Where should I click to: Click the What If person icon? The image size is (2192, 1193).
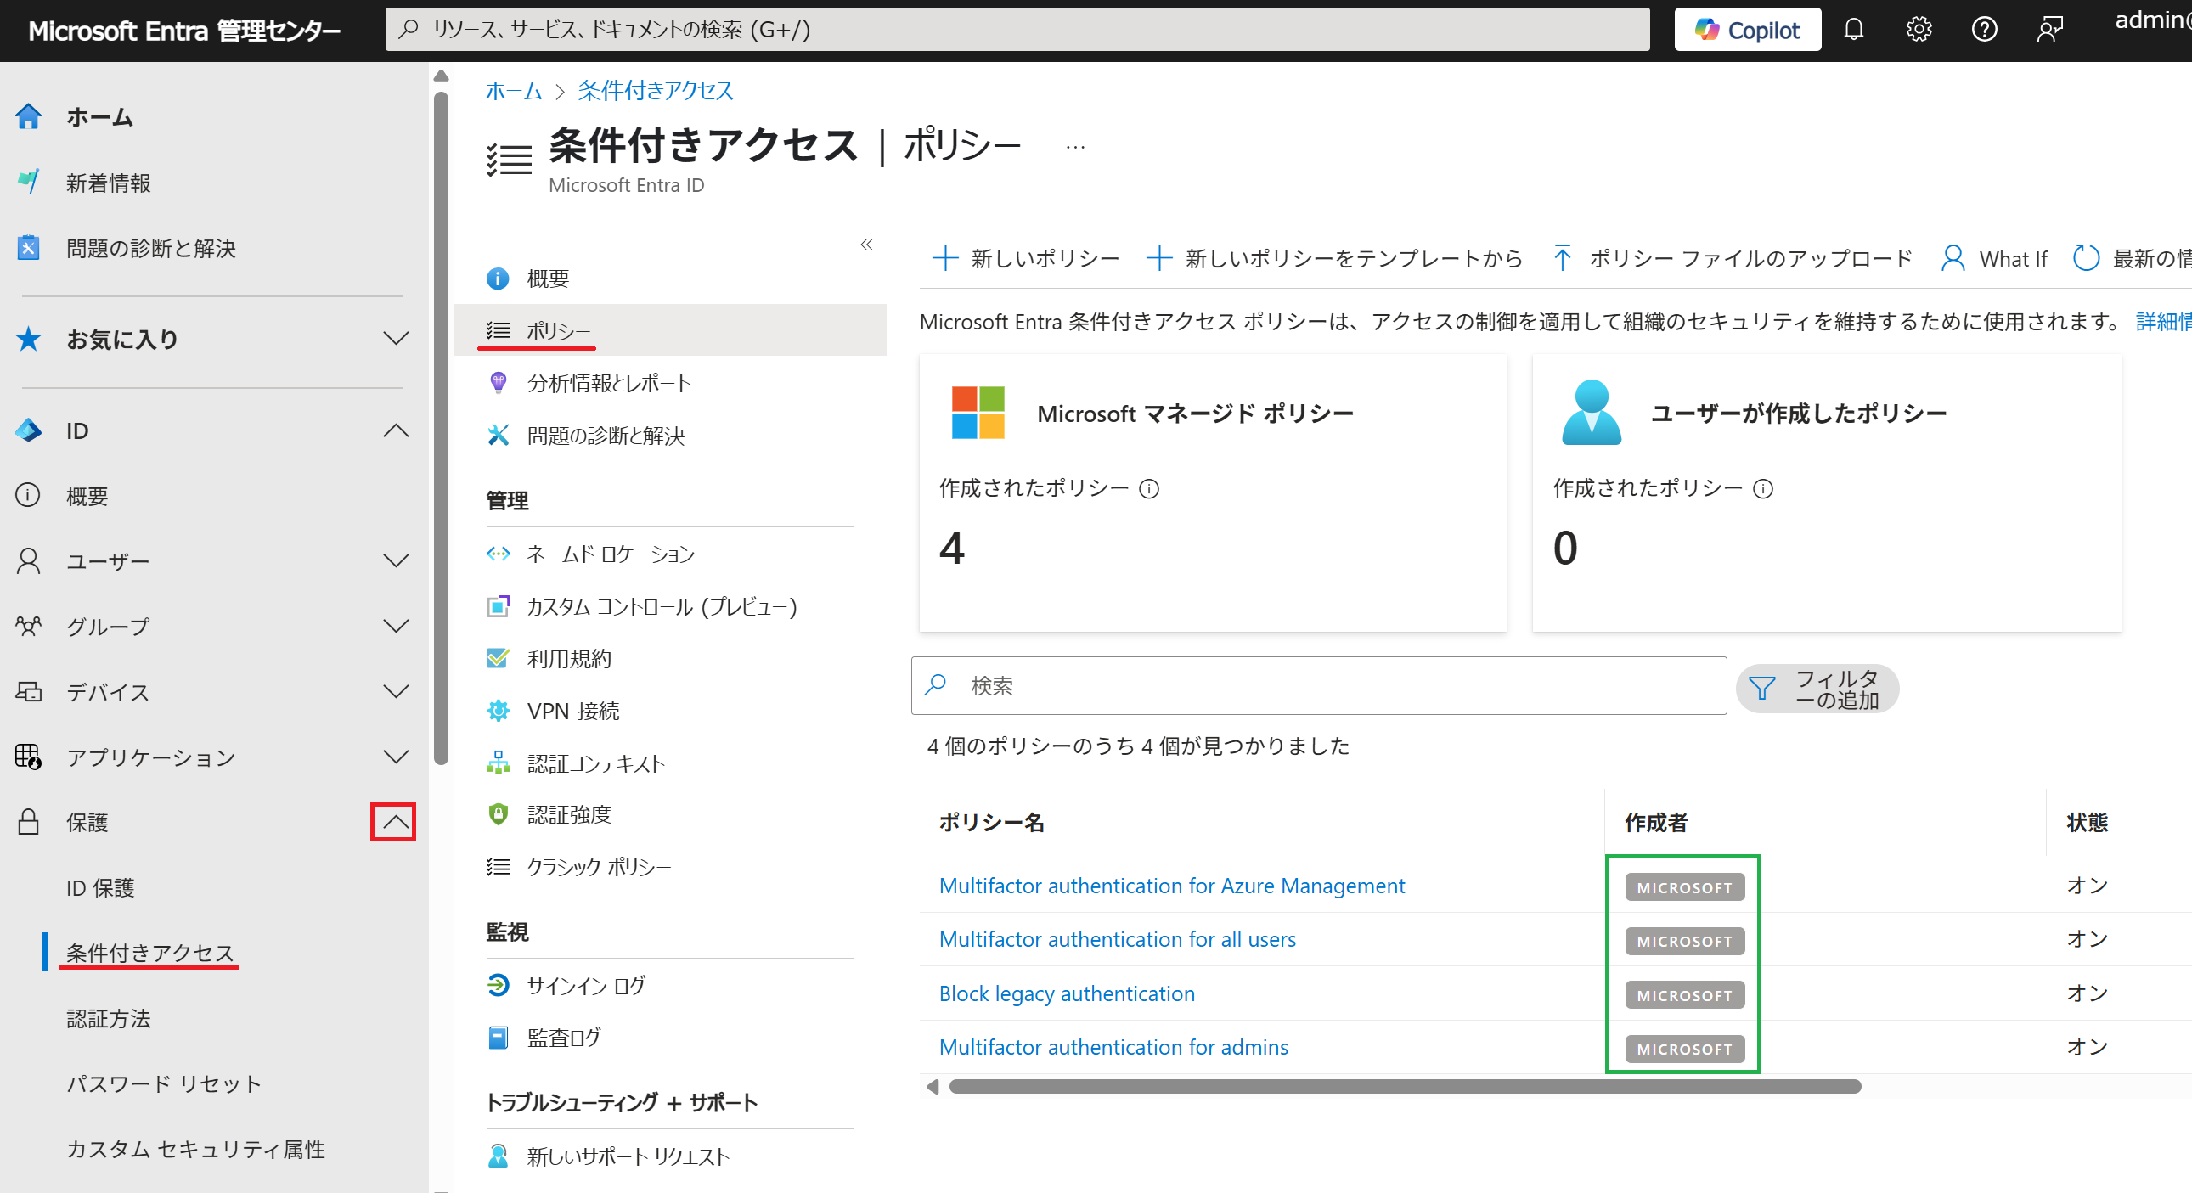pyautogui.click(x=1952, y=259)
